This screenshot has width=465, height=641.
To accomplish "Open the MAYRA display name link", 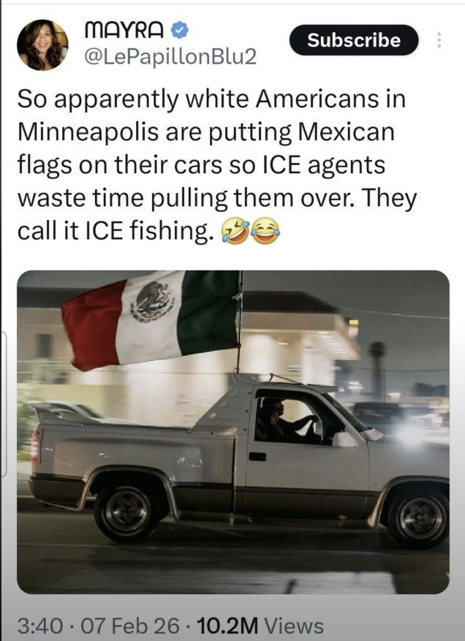I will (124, 31).
